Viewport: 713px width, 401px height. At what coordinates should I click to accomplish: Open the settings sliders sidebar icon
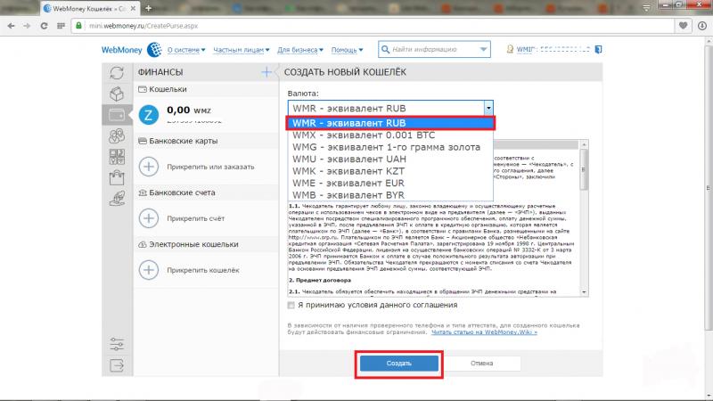pyautogui.click(x=117, y=344)
